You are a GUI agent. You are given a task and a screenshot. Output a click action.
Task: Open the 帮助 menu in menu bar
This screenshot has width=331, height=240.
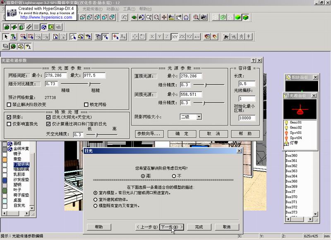145,9
